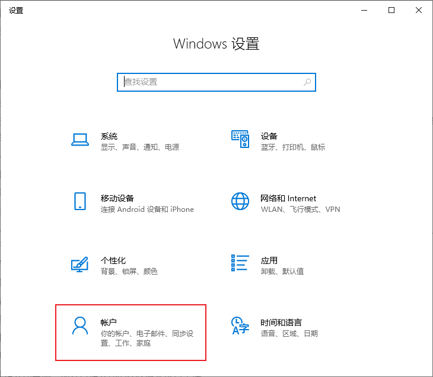Focus the 查找设置 search field

[216, 82]
